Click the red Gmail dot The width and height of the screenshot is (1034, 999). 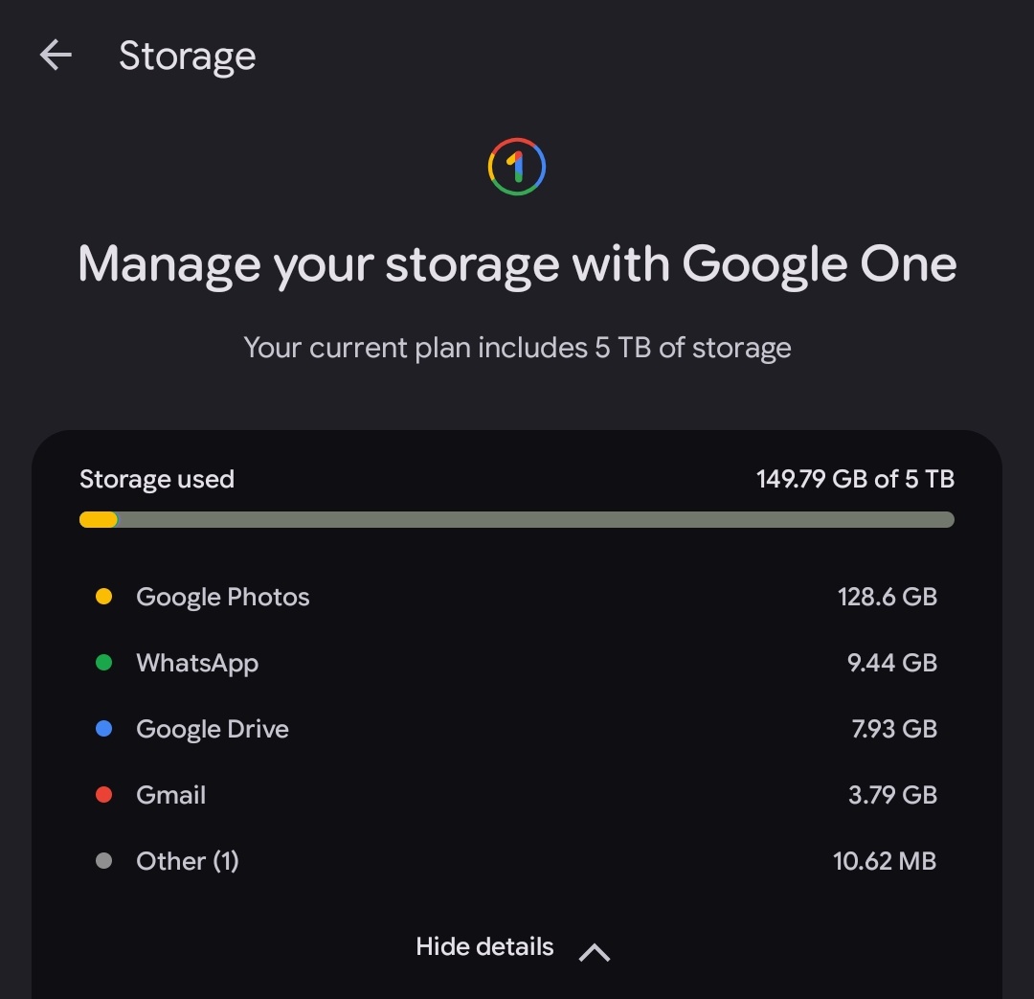tap(103, 794)
